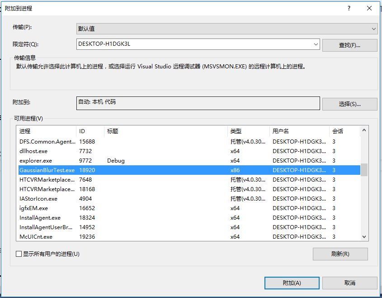The width and height of the screenshot is (382, 298).
Task: Click process ID 19236
Action: pyautogui.click(x=87, y=237)
